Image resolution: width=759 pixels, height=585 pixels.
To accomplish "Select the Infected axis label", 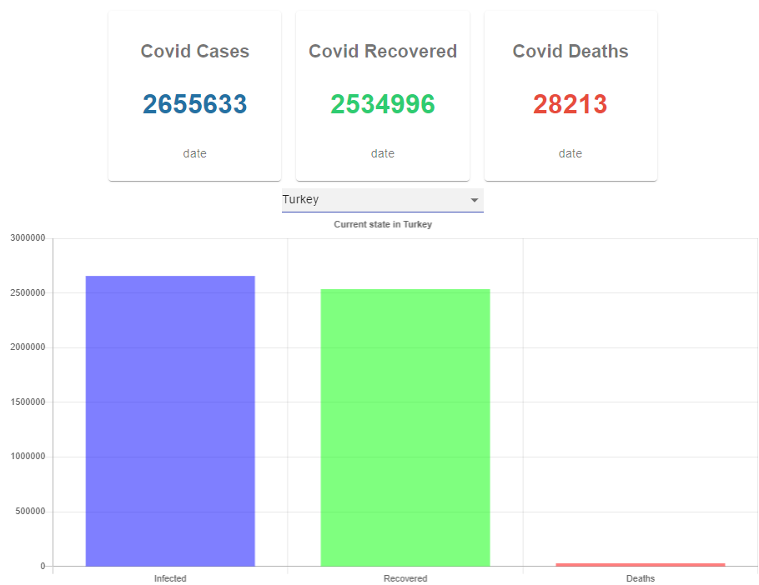I will [x=169, y=577].
